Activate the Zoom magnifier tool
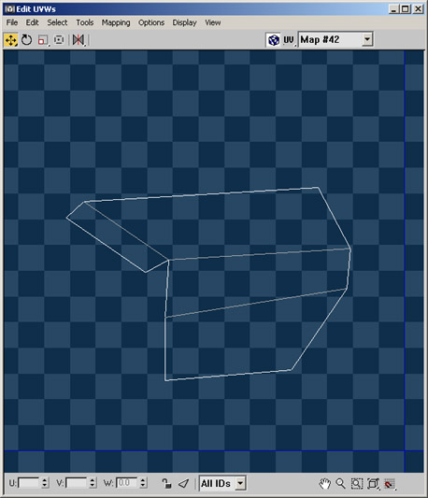This screenshot has width=428, height=498. pyautogui.click(x=340, y=484)
